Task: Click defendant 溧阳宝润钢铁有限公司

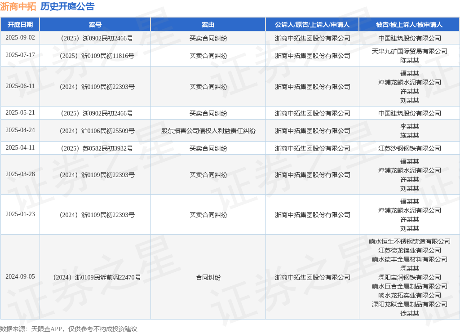Action: [x=409, y=277]
